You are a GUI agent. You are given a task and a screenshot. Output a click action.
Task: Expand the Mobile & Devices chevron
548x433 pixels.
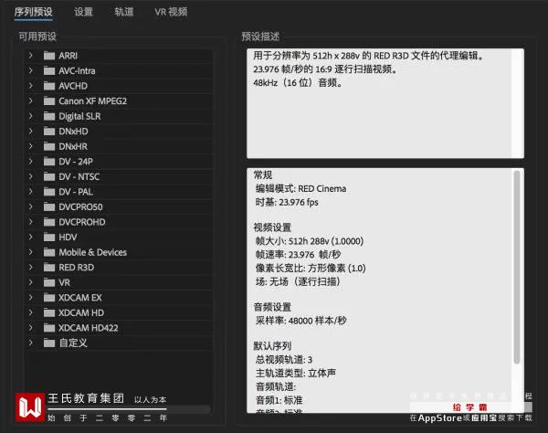31,252
